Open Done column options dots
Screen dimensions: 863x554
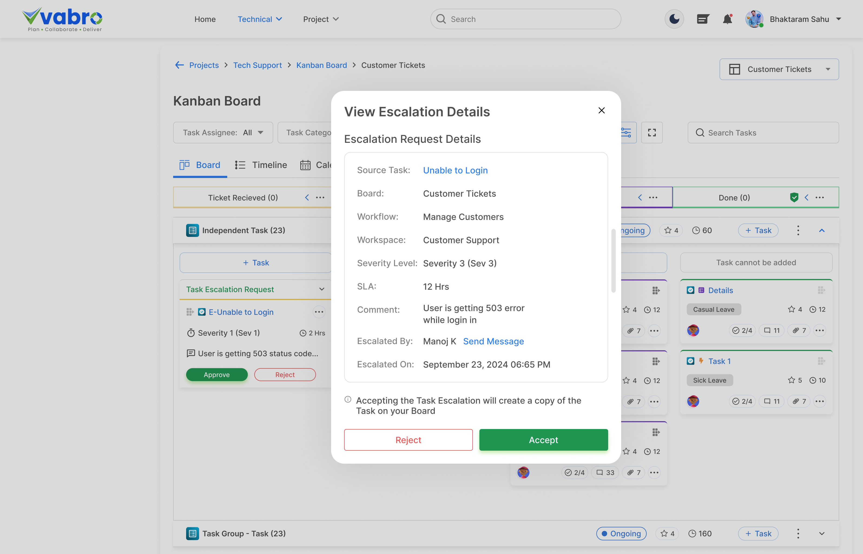820,197
